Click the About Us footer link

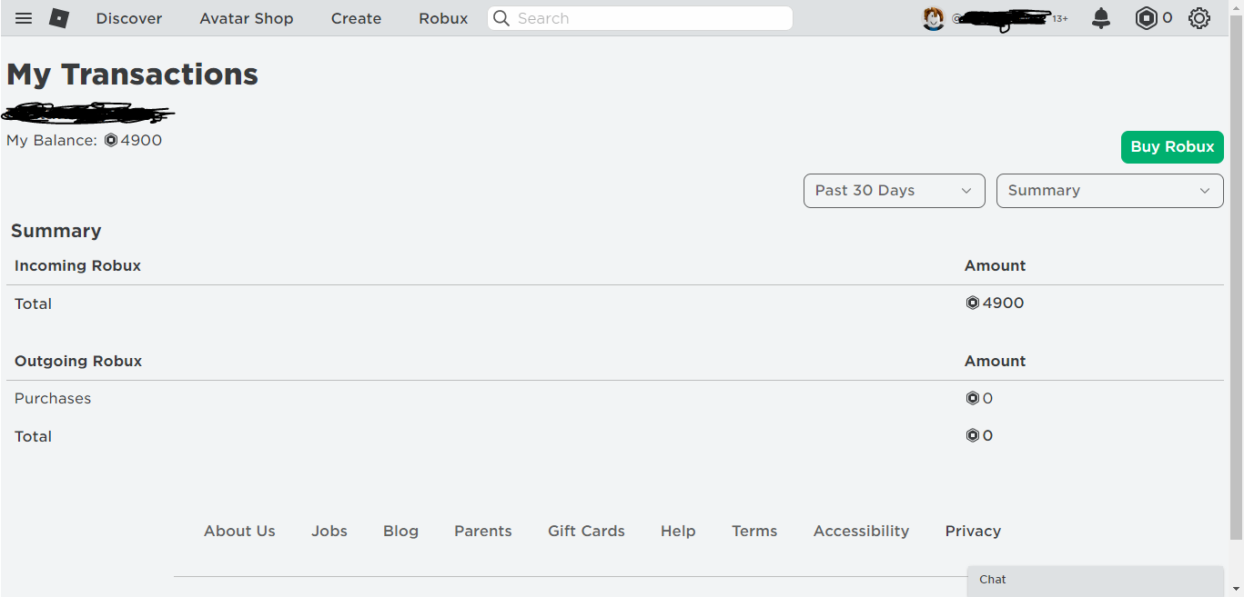tap(239, 531)
